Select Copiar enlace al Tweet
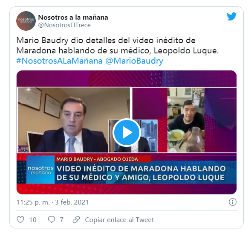The image size is (251, 234). (x=119, y=220)
